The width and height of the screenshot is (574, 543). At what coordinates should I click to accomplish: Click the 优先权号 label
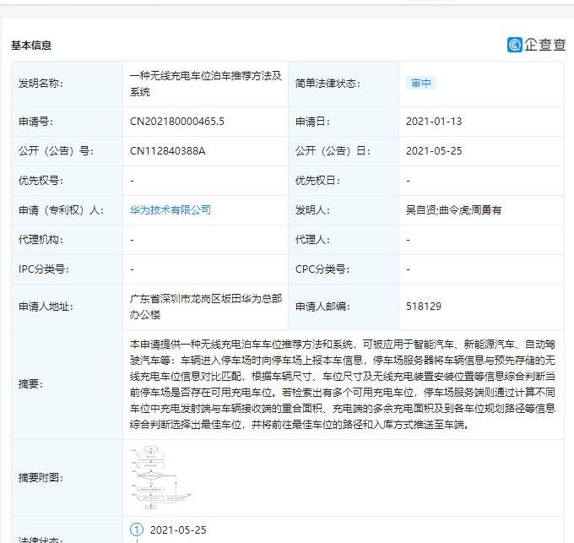point(41,180)
